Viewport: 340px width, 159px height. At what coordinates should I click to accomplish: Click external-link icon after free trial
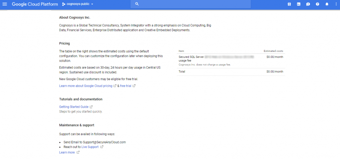[134, 86]
